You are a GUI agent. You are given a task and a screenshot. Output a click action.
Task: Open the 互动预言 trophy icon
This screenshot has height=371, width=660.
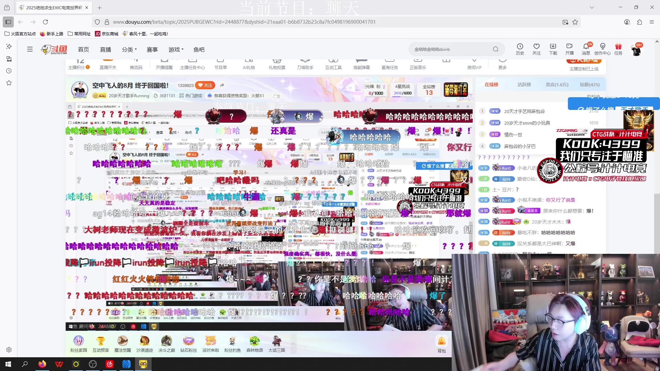click(x=101, y=344)
